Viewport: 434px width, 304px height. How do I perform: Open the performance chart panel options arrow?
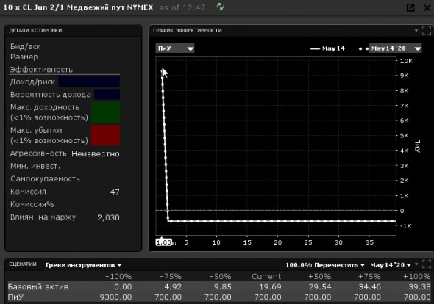point(416,30)
